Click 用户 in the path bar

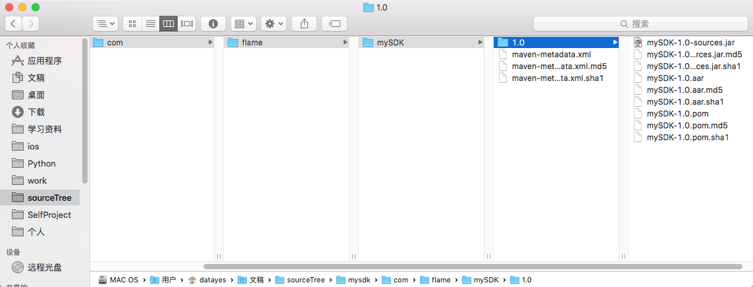163,280
